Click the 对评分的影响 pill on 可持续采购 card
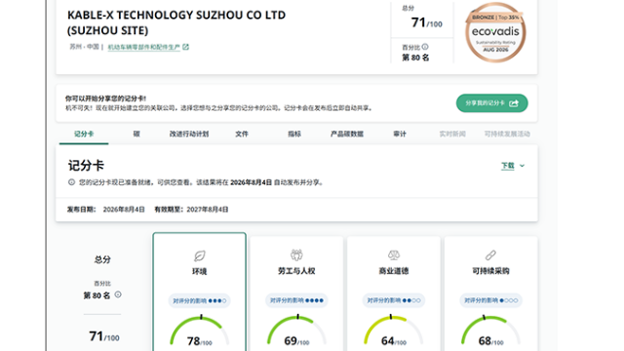The width and height of the screenshot is (624, 351). tap(490, 300)
